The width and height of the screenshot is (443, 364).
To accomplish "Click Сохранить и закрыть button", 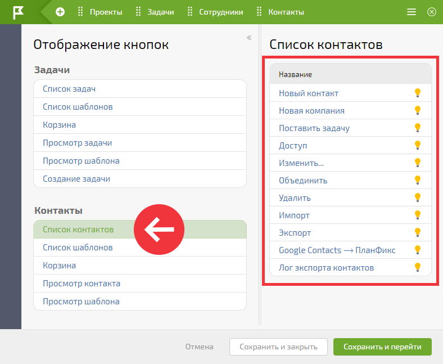I will click(278, 347).
